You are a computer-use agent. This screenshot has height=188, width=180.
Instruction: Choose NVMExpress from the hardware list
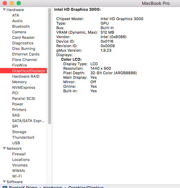pyautogui.click(x=24, y=87)
